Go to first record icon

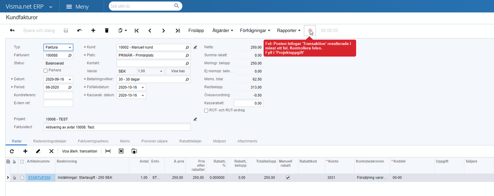click(x=137, y=31)
